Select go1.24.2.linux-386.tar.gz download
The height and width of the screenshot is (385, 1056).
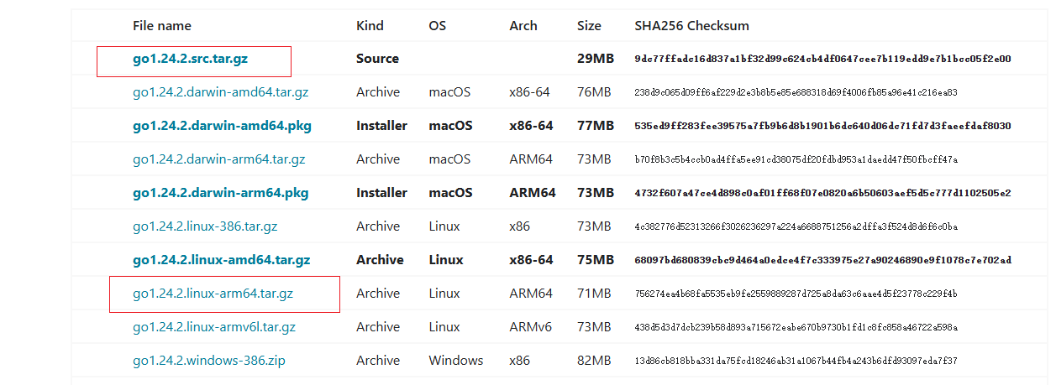[x=205, y=226]
